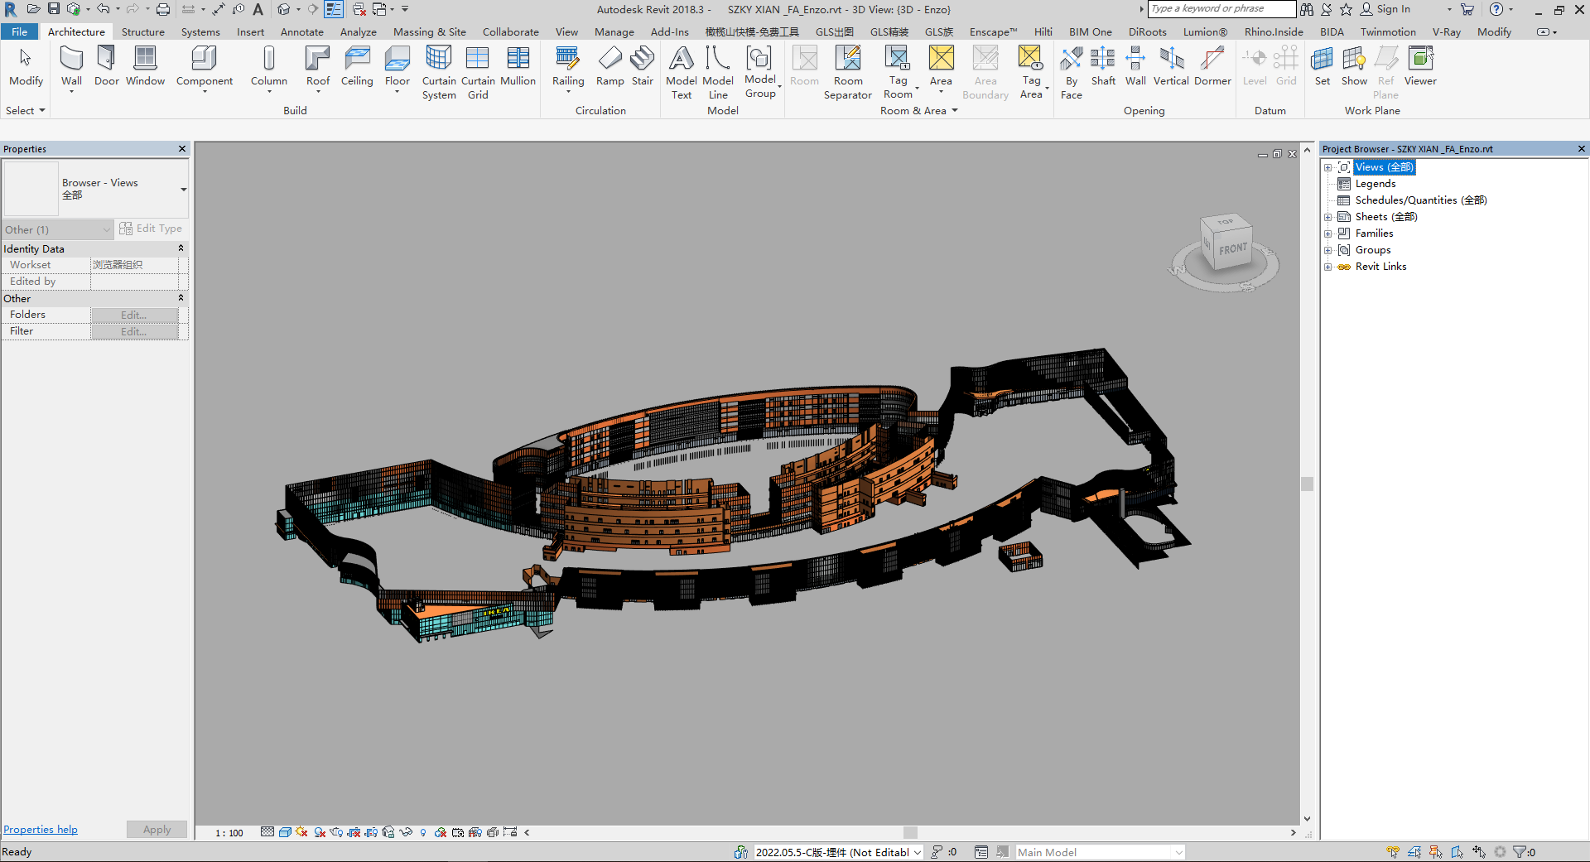This screenshot has width=1590, height=862.
Task: Open the File menu tab
Action: (x=20, y=32)
